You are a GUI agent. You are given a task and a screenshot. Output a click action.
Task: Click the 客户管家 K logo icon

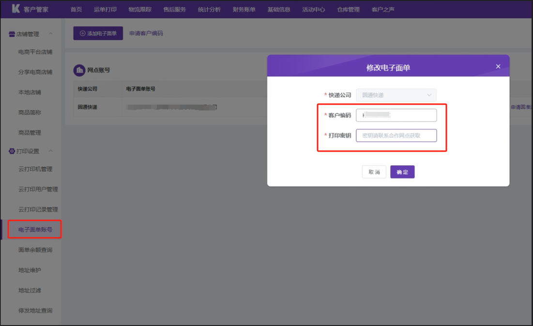15,9
